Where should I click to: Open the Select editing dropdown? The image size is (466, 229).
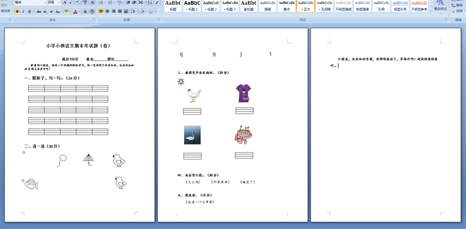click(x=458, y=10)
